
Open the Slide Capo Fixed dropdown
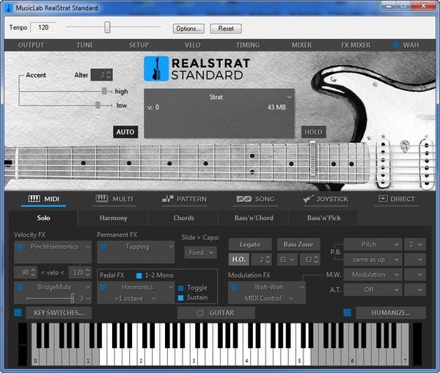[x=200, y=253]
